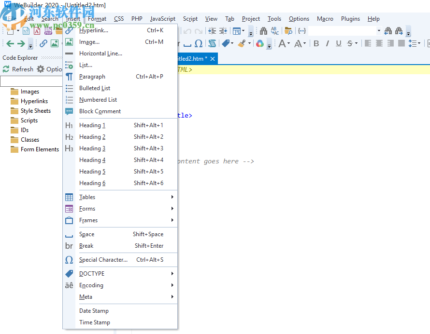Indent code with the indent icon
430x334 pixels.
(x=212, y=31)
